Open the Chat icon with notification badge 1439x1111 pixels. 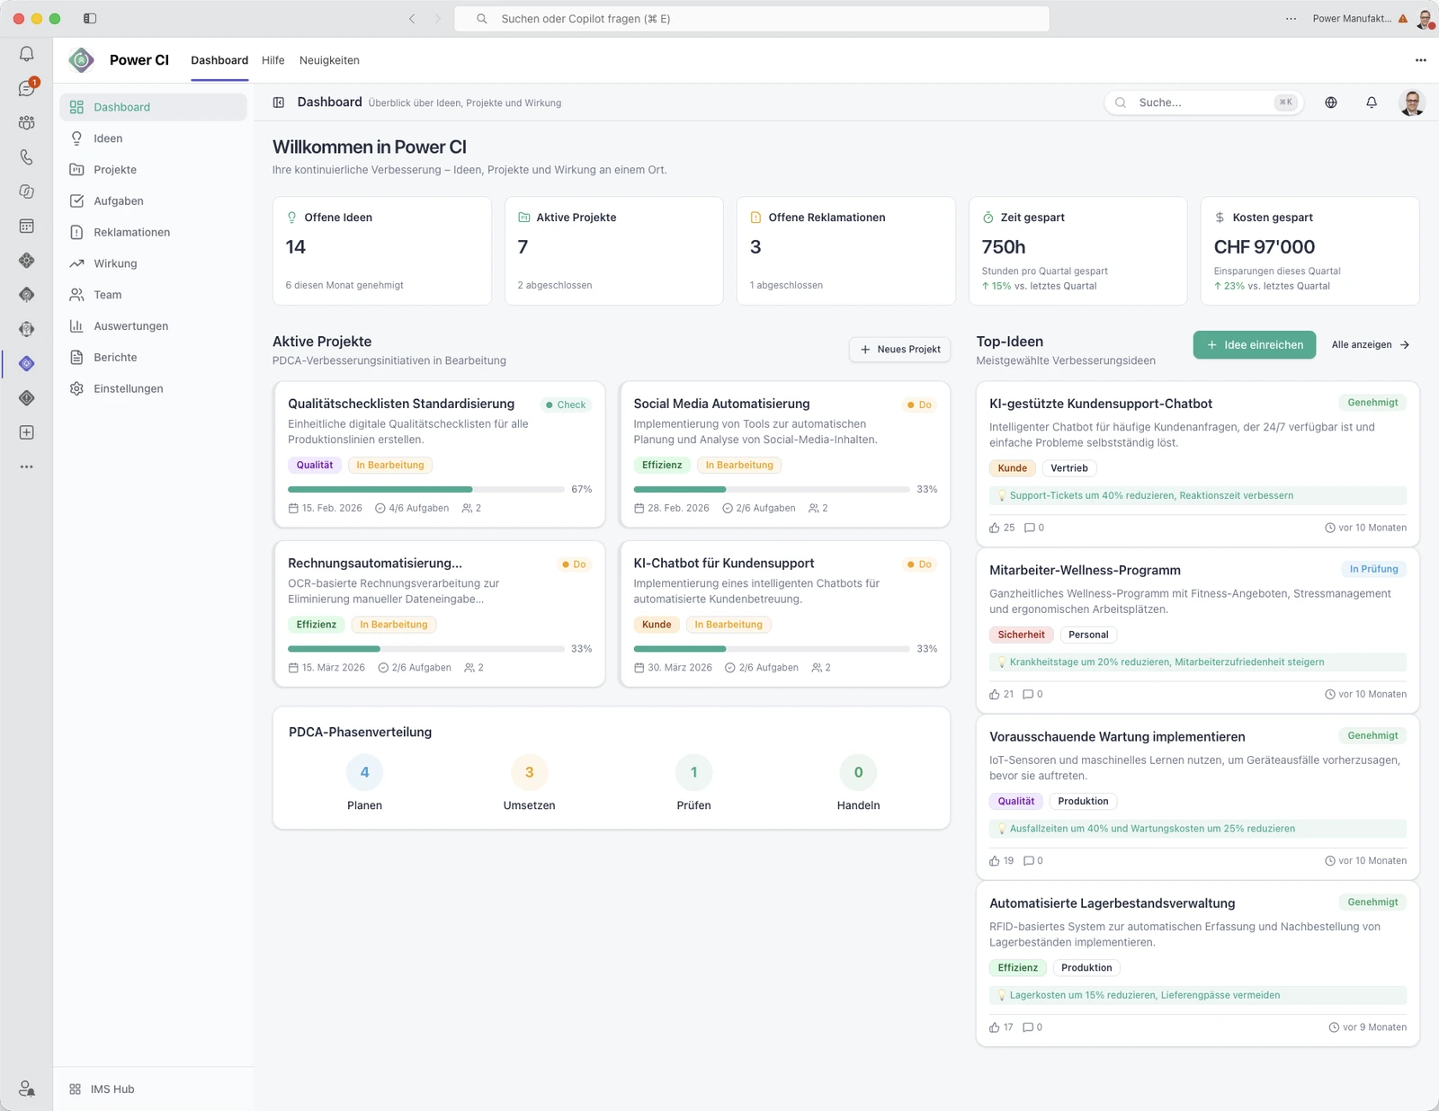(27, 88)
